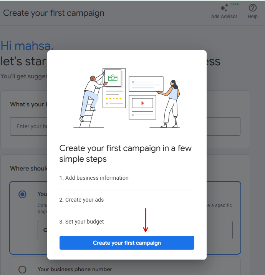Click the green BETA badge

(234, 4)
